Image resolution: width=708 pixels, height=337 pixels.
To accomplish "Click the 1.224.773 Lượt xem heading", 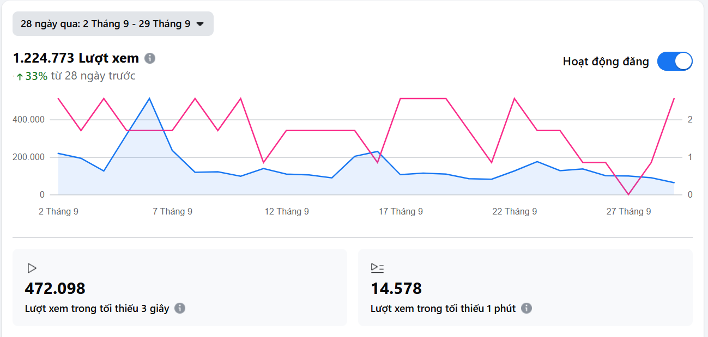I will pyautogui.click(x=76, y=58).
